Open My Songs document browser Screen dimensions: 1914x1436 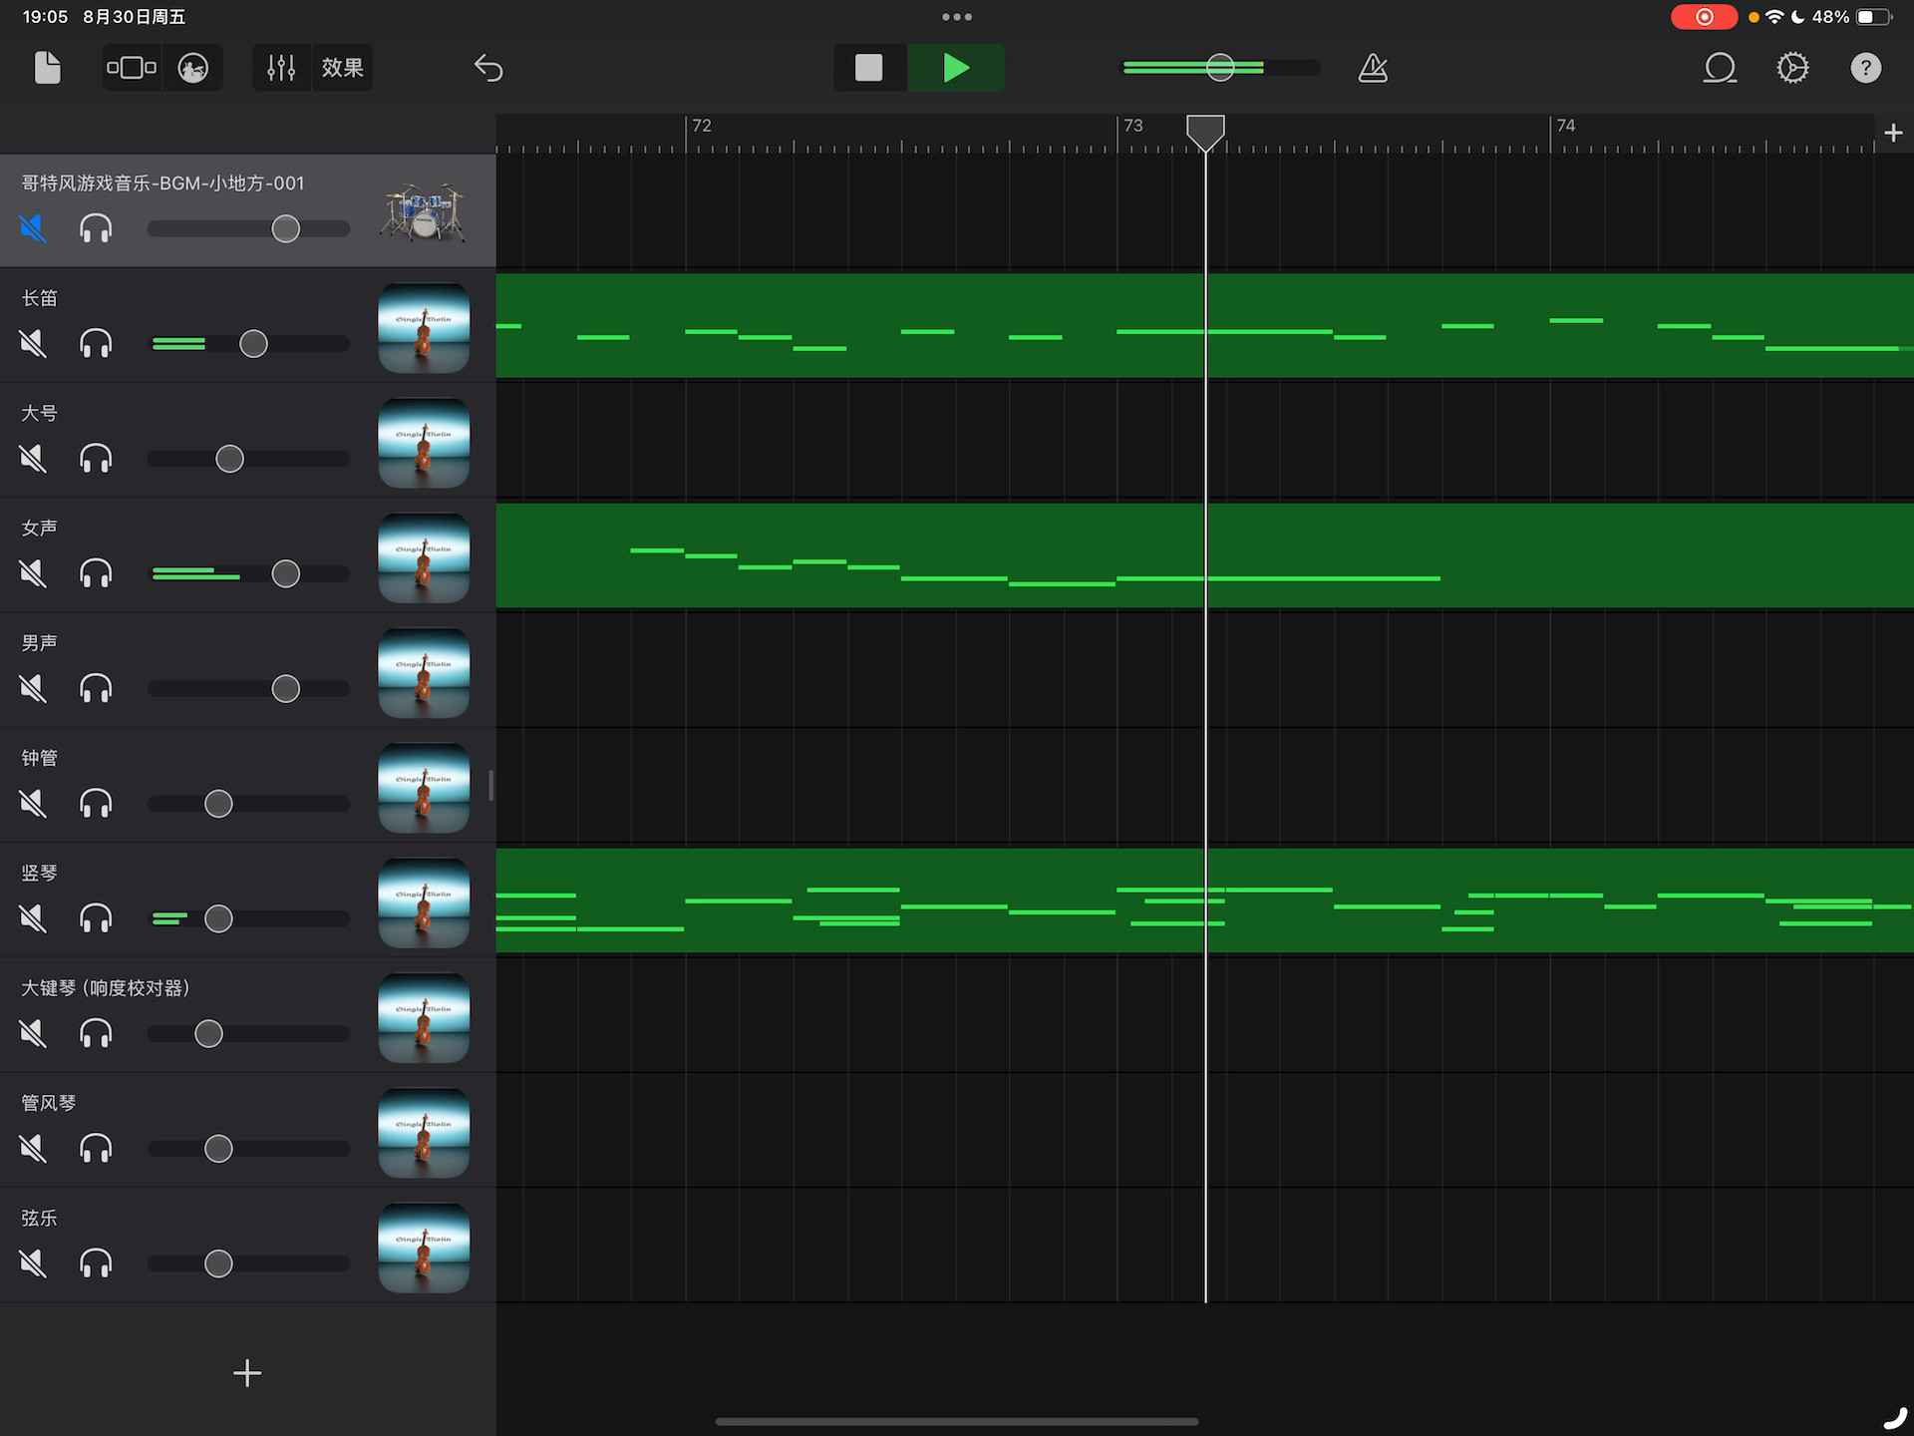click(47, 68)
